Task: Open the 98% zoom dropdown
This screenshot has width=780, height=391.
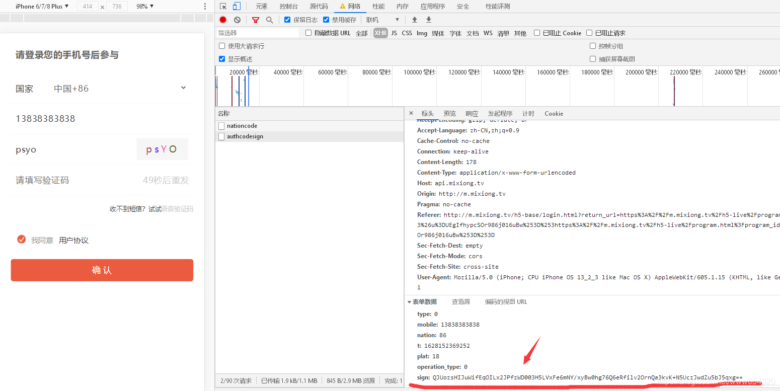Action: pyautogui.click(x=145, y=7)
